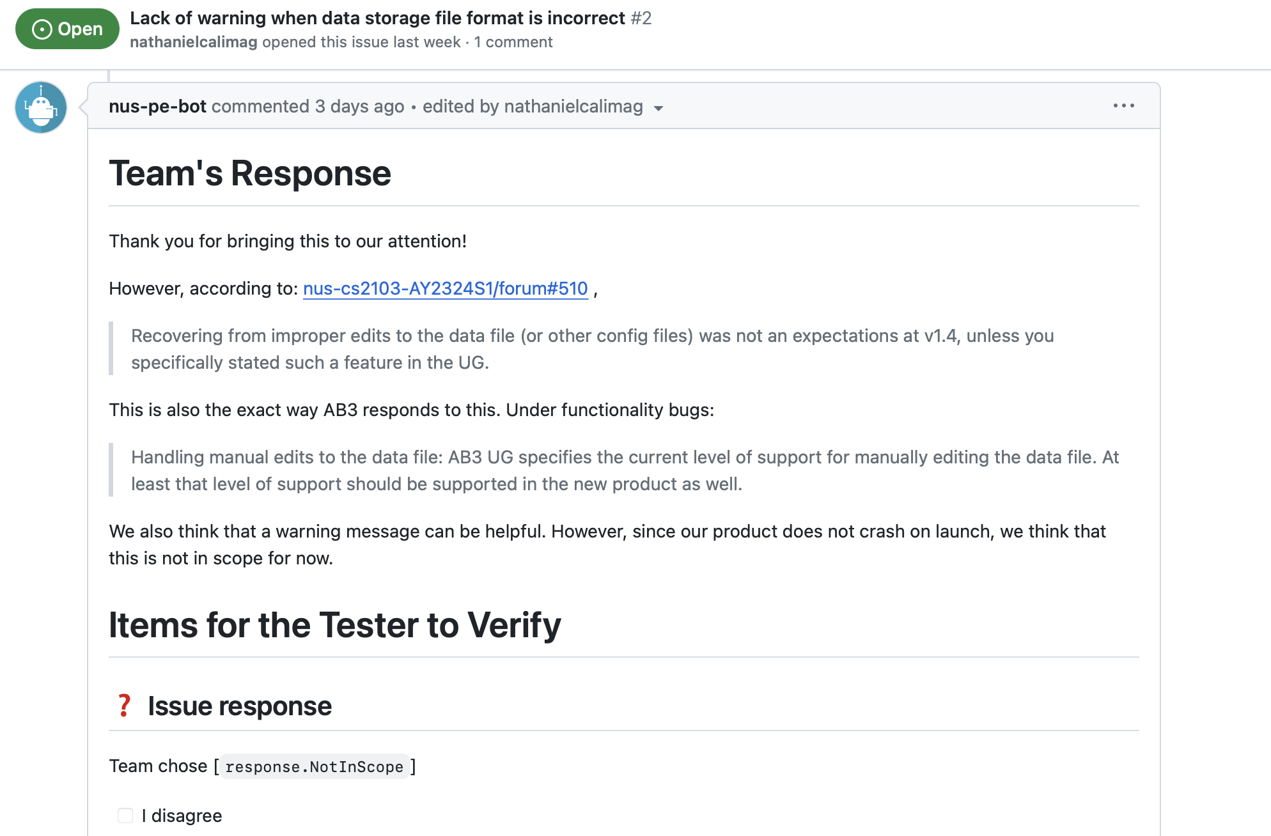The height and width of the screenshot is (836, 1271).
Task: Click the I disagree label text
Action: click(182, 816)
